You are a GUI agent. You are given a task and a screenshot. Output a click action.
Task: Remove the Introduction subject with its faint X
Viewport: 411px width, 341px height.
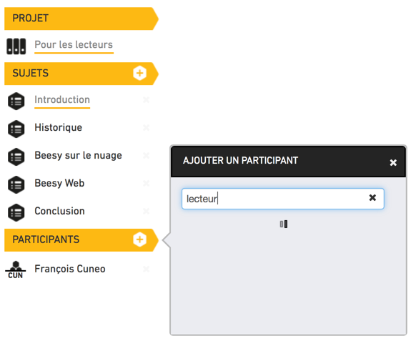point(147,99)
